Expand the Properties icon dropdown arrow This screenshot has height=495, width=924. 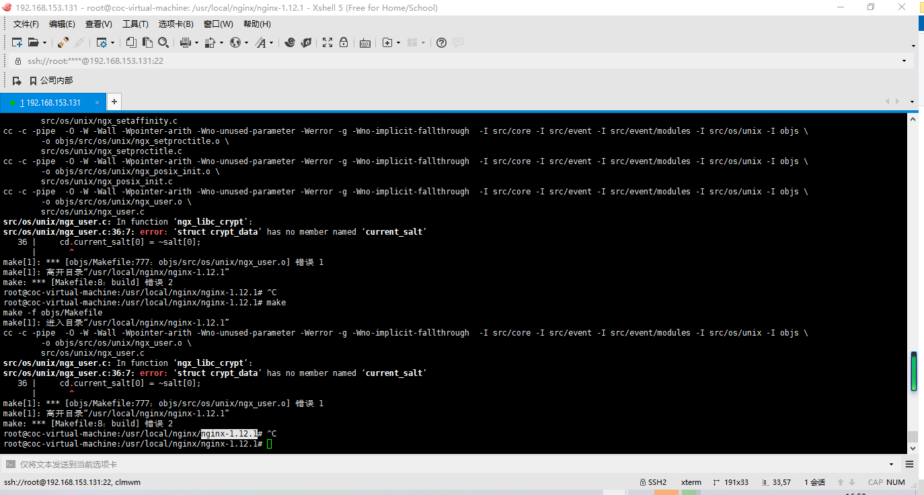click(112, 42)
